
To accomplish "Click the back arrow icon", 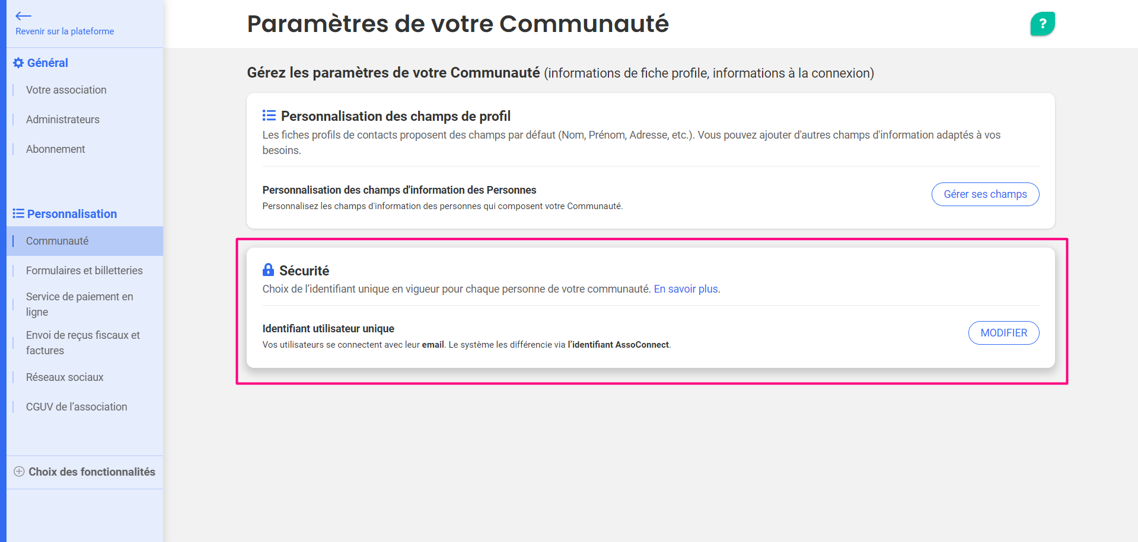I will [23, 16].
